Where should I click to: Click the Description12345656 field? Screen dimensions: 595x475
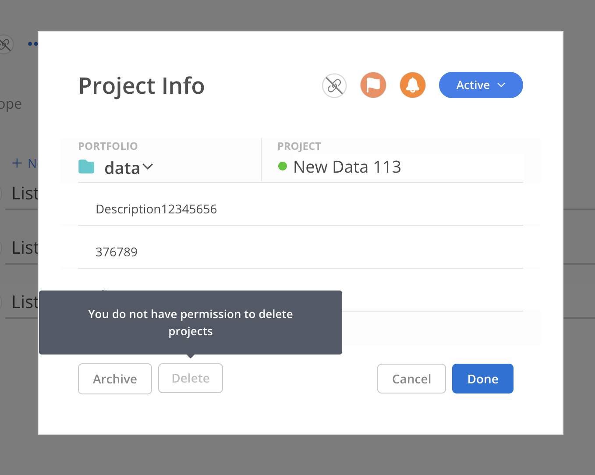(156, 209)
